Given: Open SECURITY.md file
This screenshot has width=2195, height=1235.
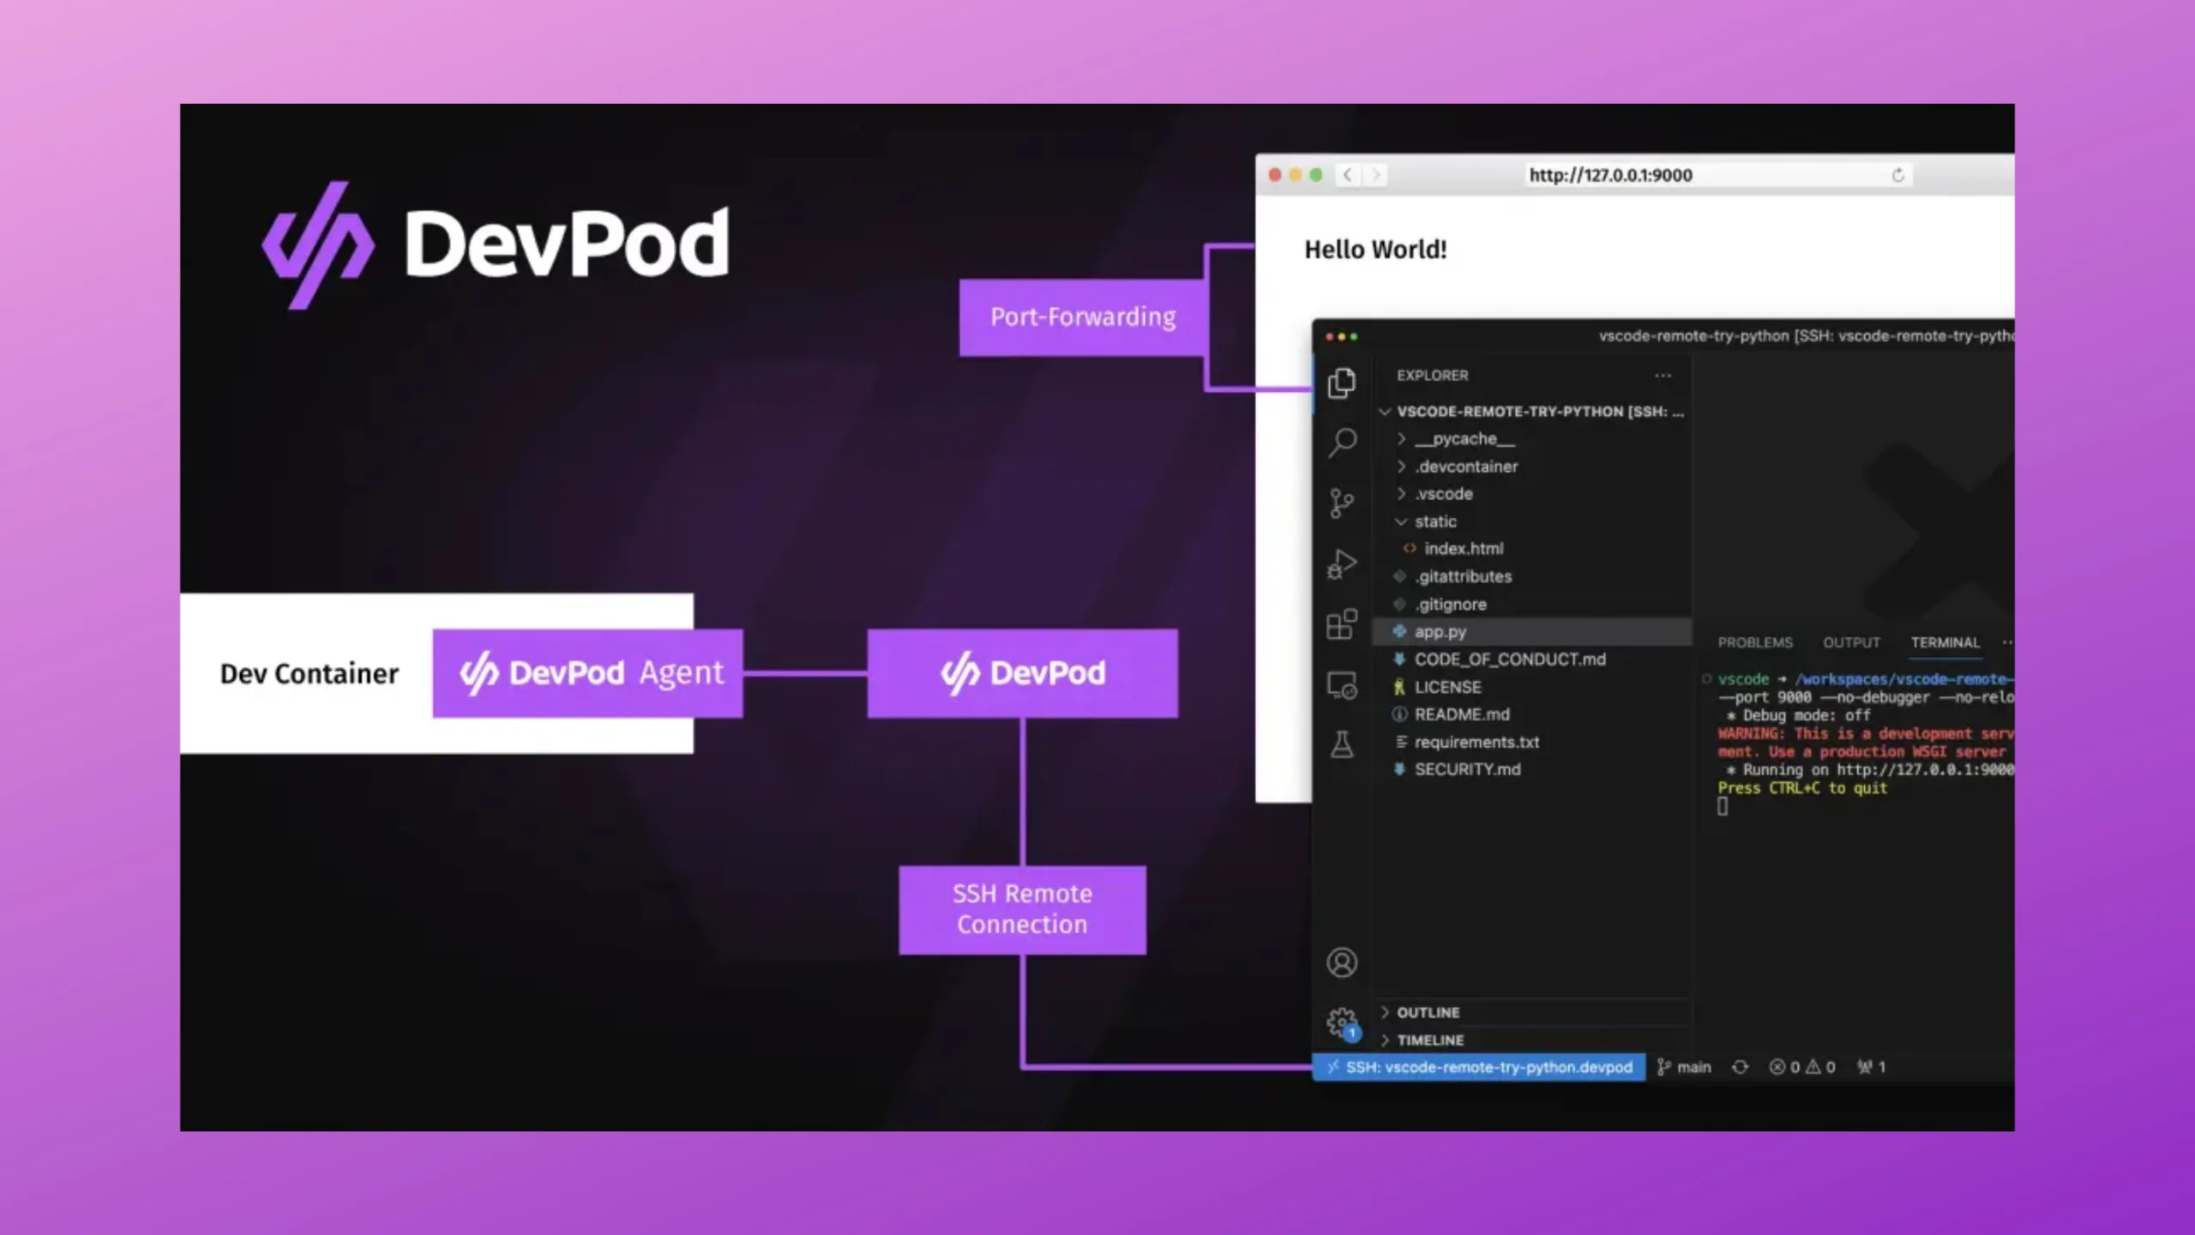Looking at the screenshot, I should pyautogui.click(x=1532, y=769).
